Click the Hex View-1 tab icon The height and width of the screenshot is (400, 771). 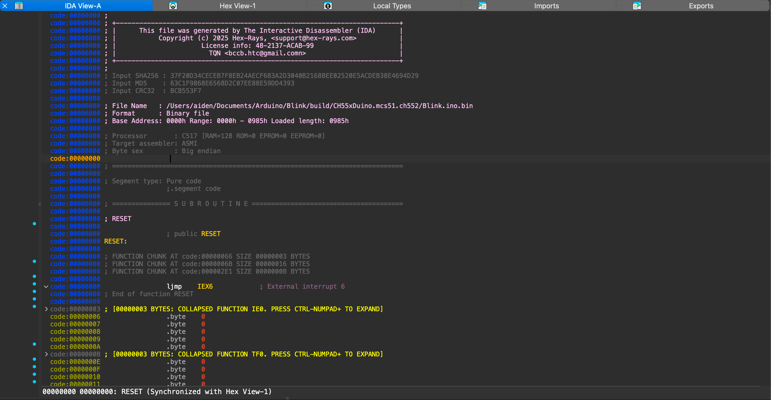coord(173,6)
